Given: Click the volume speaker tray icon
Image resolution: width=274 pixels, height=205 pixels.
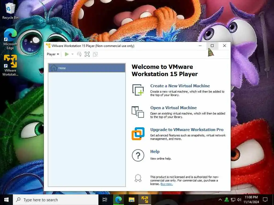Looking at the screenshot, I should pyautogui.click(x=239, y=200).
